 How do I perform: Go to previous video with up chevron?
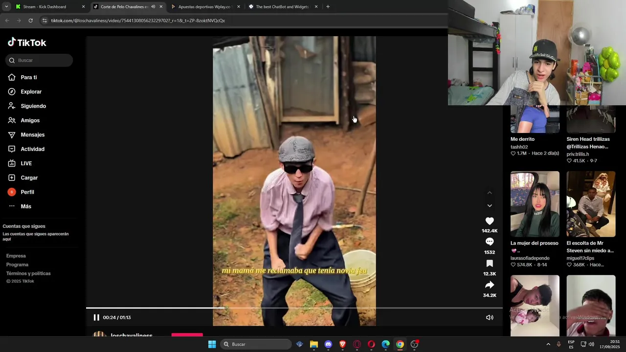(490, 193)
